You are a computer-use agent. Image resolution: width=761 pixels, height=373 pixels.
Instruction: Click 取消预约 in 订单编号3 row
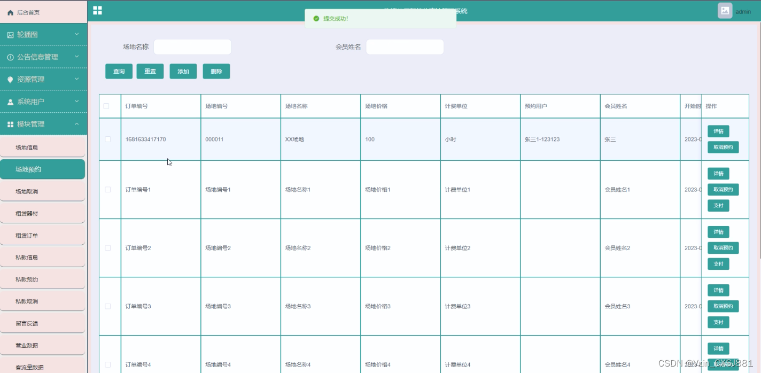(x=723, y=306)
